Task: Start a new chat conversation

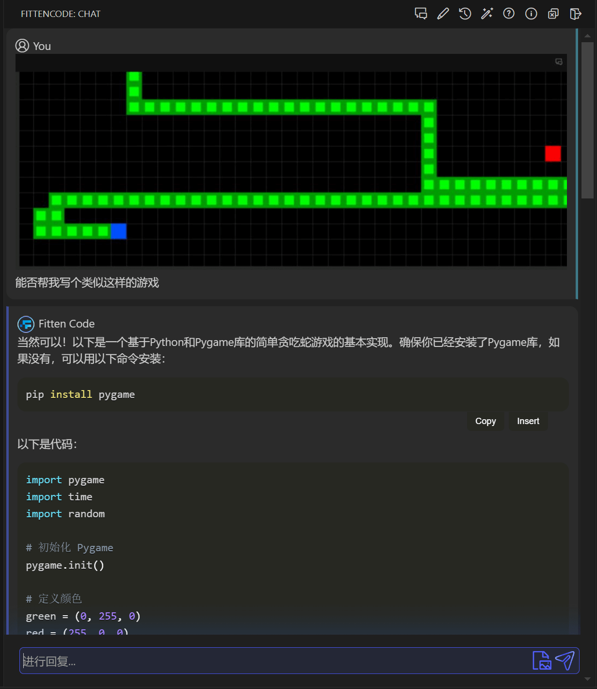Action: [420, 14]
